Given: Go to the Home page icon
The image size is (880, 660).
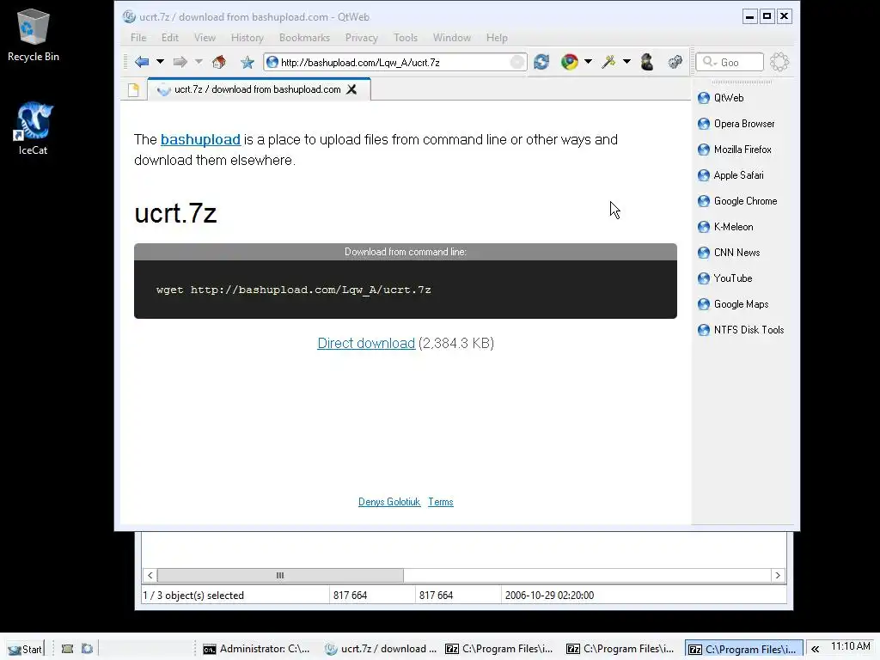Looking at the screenshot, I should tap(219, 62).
